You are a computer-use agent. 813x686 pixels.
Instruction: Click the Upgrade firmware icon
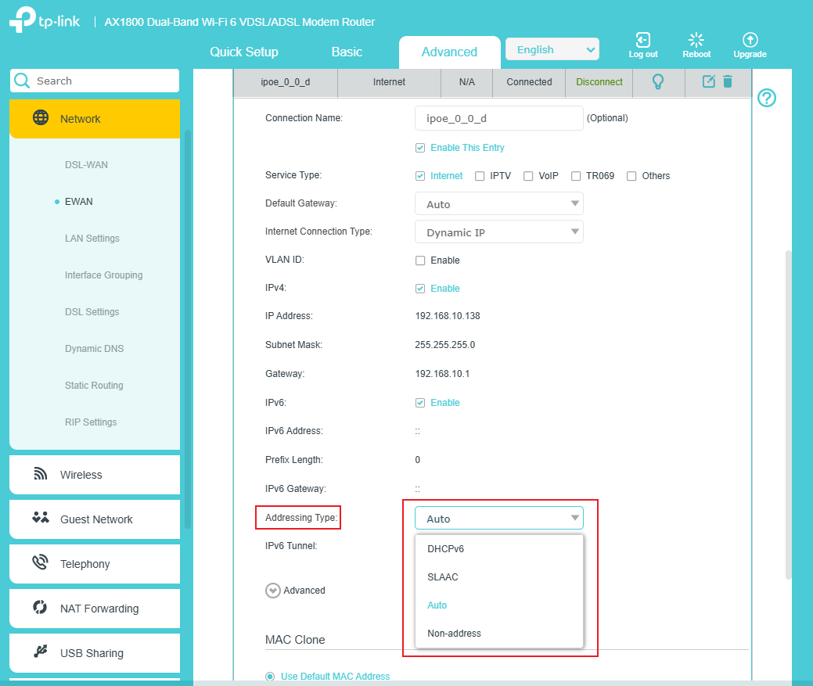[x=750, y=41]
